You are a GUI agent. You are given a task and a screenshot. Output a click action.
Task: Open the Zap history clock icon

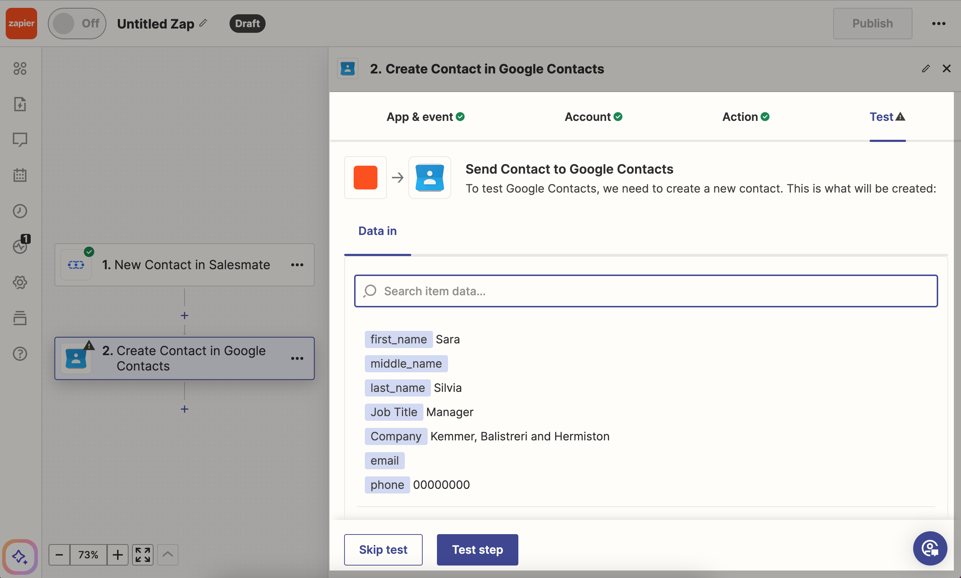click(x=20, y=211)
